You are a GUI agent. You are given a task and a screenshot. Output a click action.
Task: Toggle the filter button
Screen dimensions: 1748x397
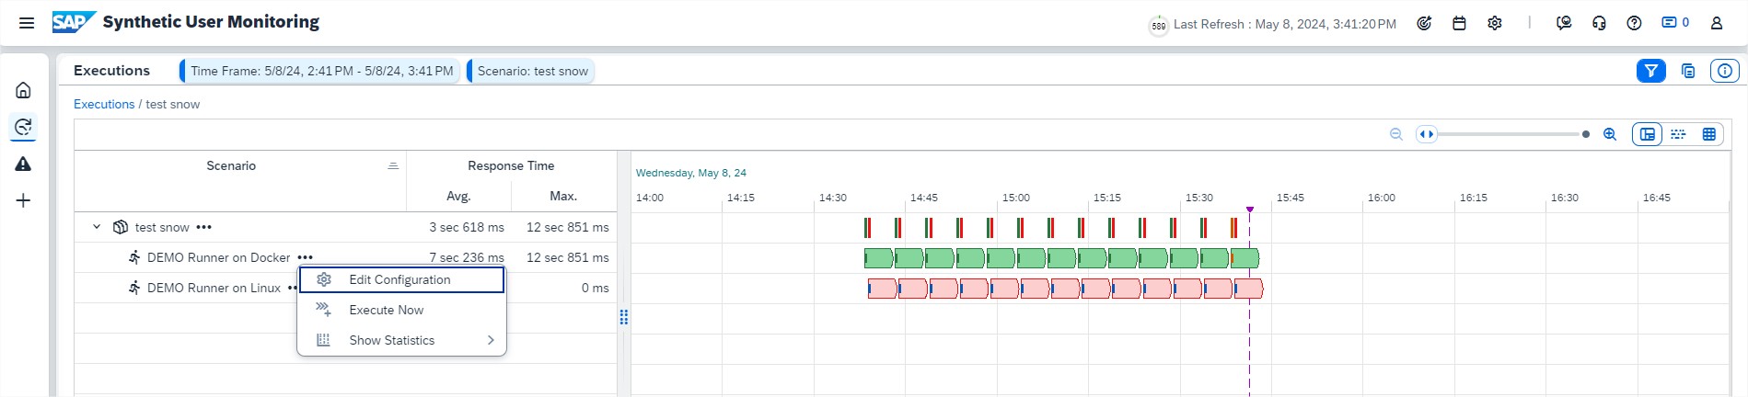pyautogui.click(x=1650, y=71)
